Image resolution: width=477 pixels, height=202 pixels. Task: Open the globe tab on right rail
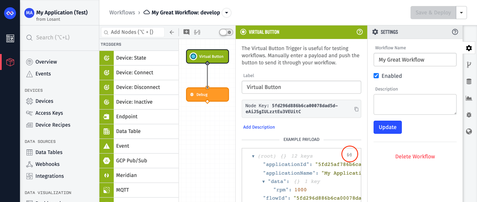pyautogui.click(x=469, y=131)
